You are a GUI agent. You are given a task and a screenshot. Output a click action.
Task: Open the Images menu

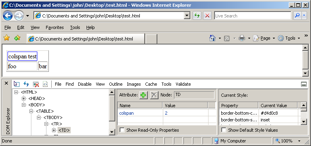pyautogui.click(x=134, y=84)
